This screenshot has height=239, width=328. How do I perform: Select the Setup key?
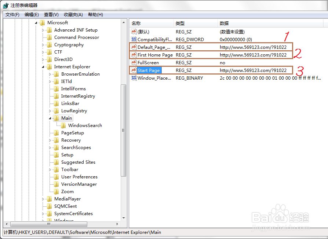[67, 155]
